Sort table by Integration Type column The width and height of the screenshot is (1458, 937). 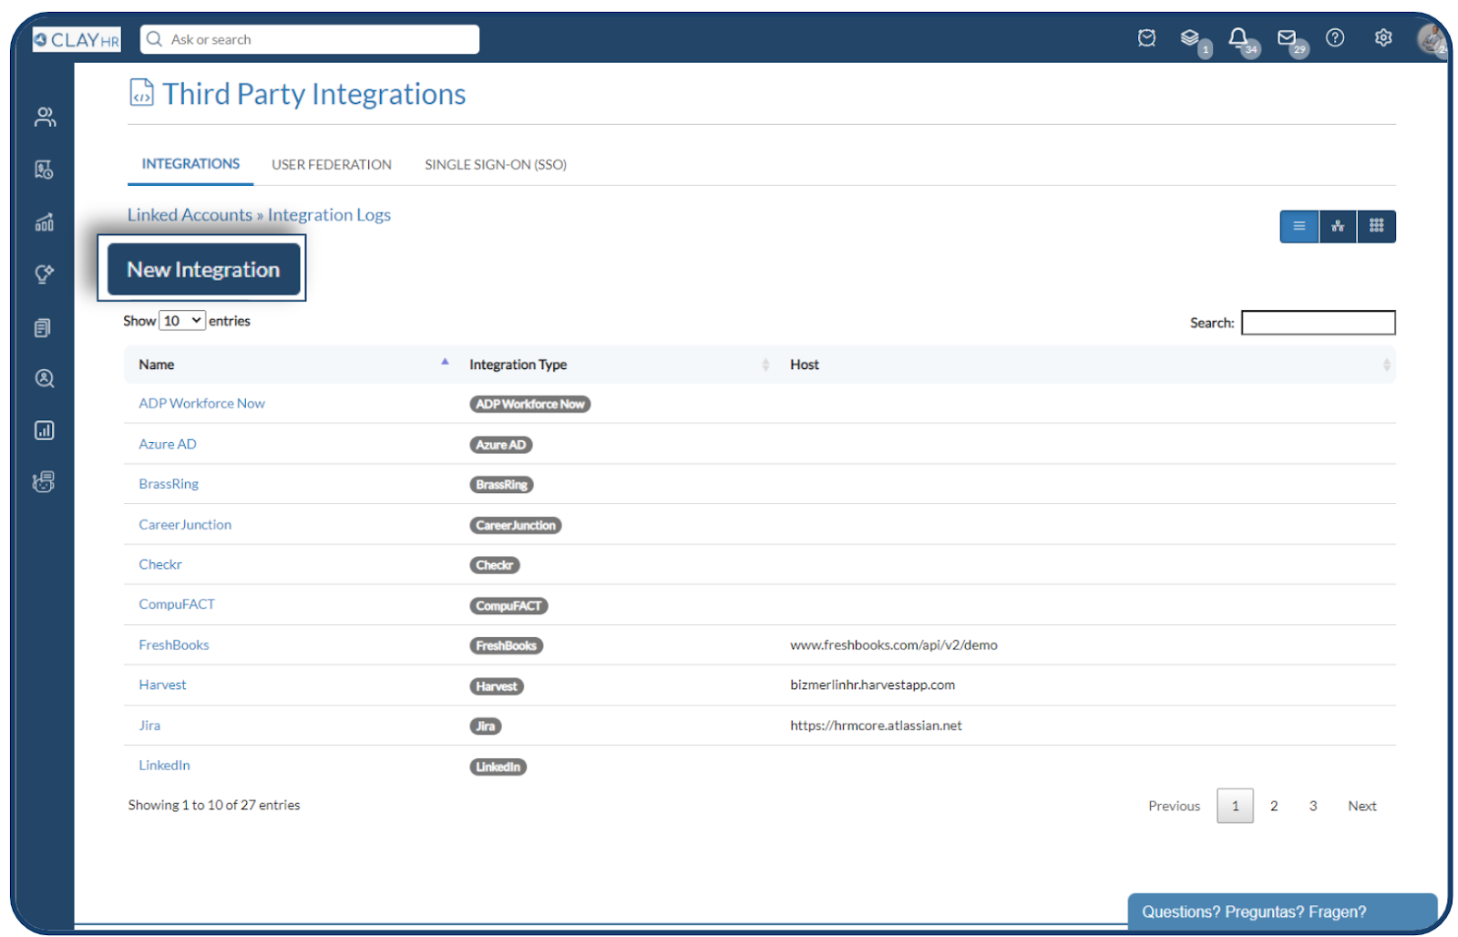(x=615, y=365)
